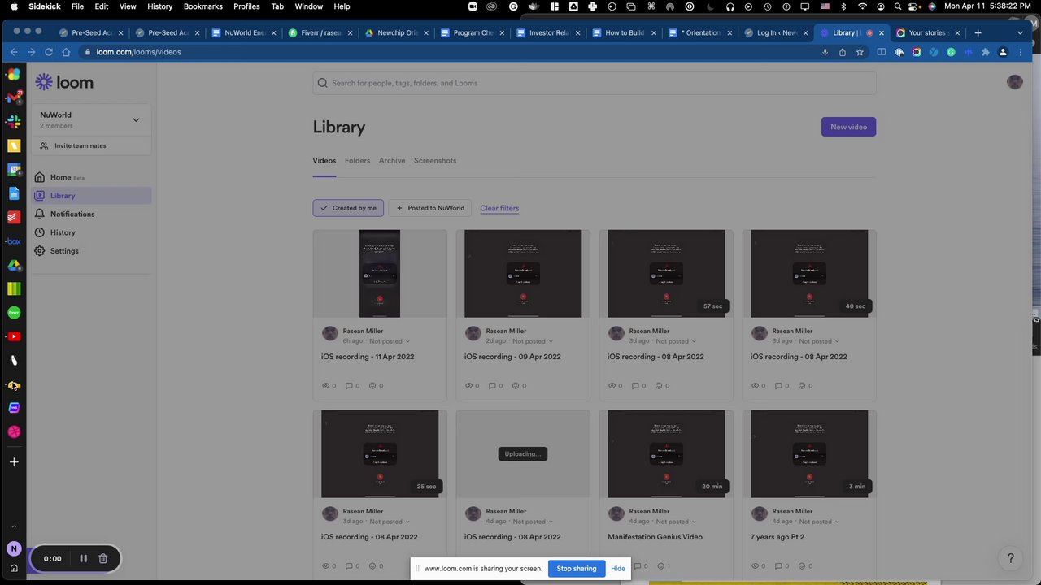Open Google Drive in the sidebar
This screenshot has width=1041, height=585.
click(14, 265)
